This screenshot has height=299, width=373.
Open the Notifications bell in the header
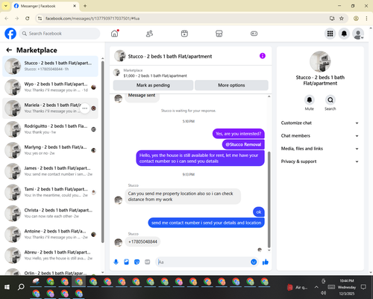click(x=344, y=34)
